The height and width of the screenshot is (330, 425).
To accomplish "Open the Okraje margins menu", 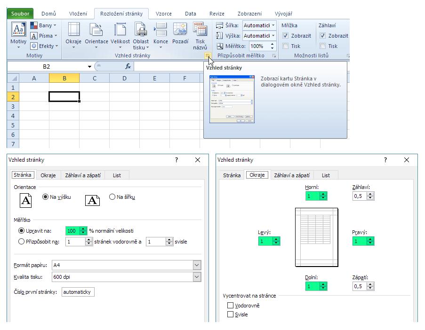I will click(x=73, y=35).
